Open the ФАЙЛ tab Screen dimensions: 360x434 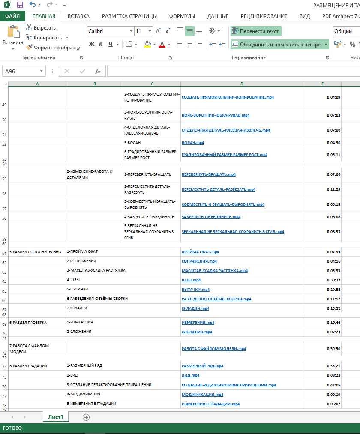pyautogui.click(x=12, y=16)
